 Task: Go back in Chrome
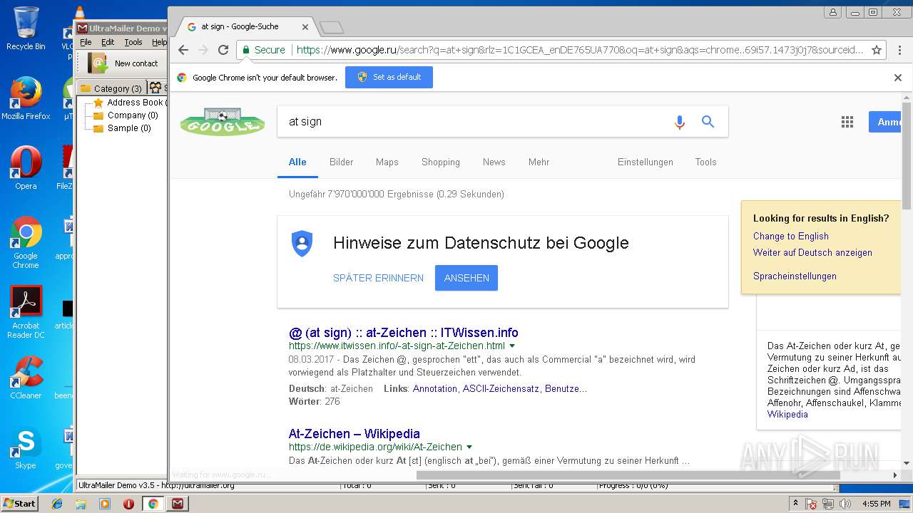point(183,50)
